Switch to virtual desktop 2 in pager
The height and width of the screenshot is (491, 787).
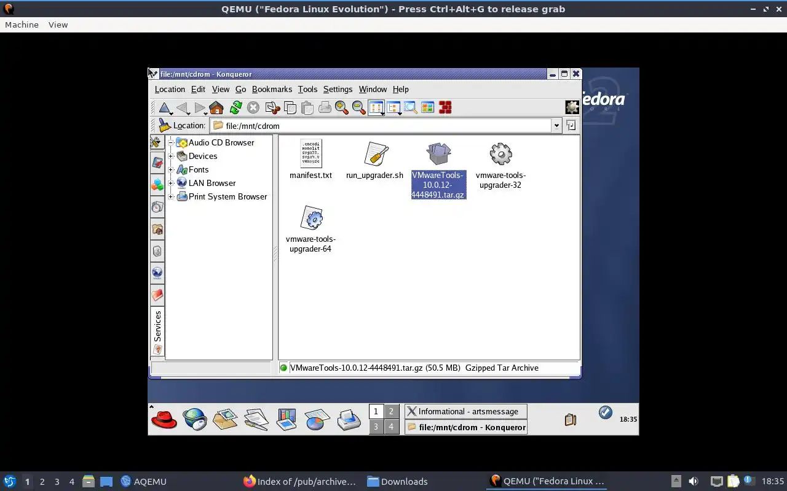(x=391, y=412)
